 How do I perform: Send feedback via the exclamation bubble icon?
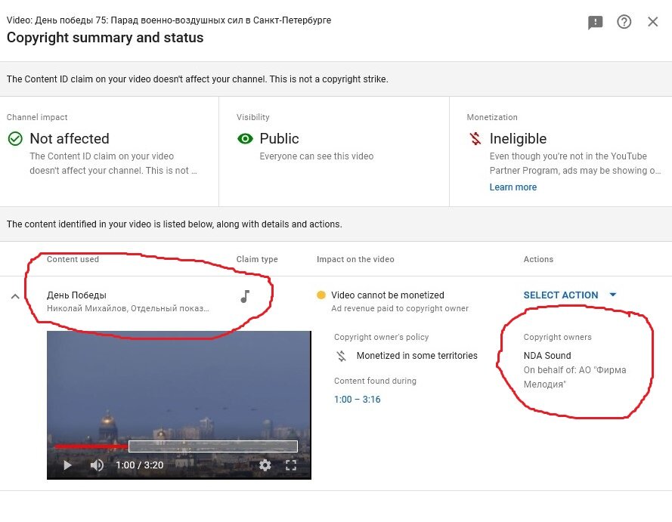point(596,22)
